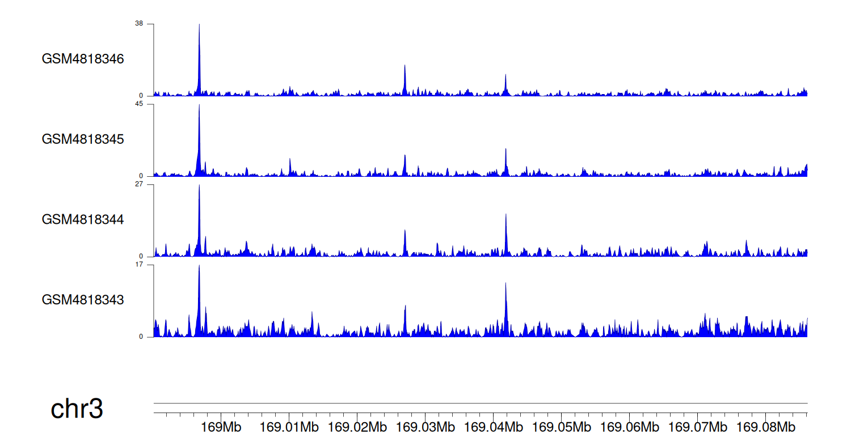Image resolution: width=851 pixels, height=442 pixels.
Task: Select the GSM4818343 track name
Action: click(83, 300)
